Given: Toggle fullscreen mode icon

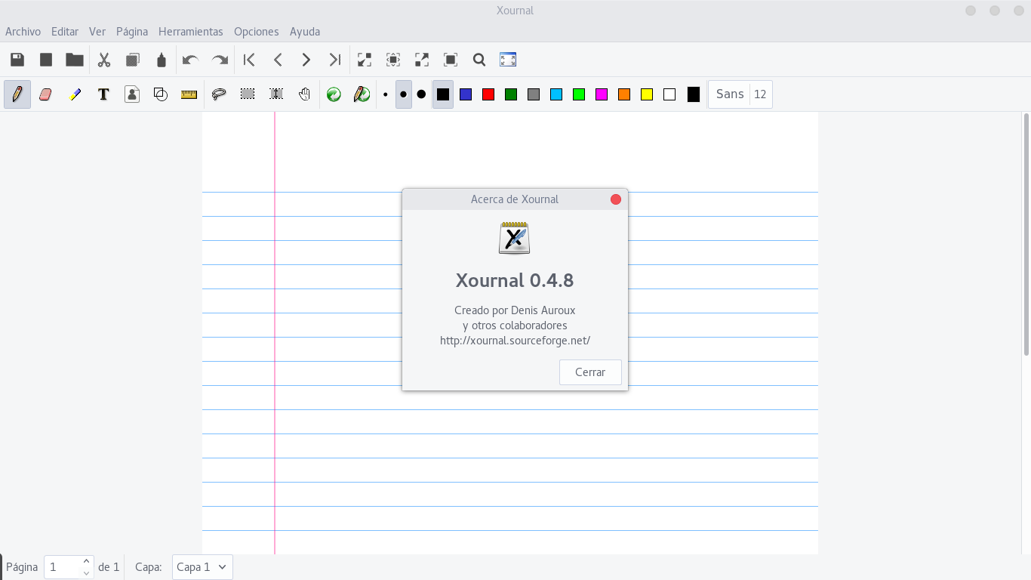Looking at the screenshot, I should (x=508, y=60).
